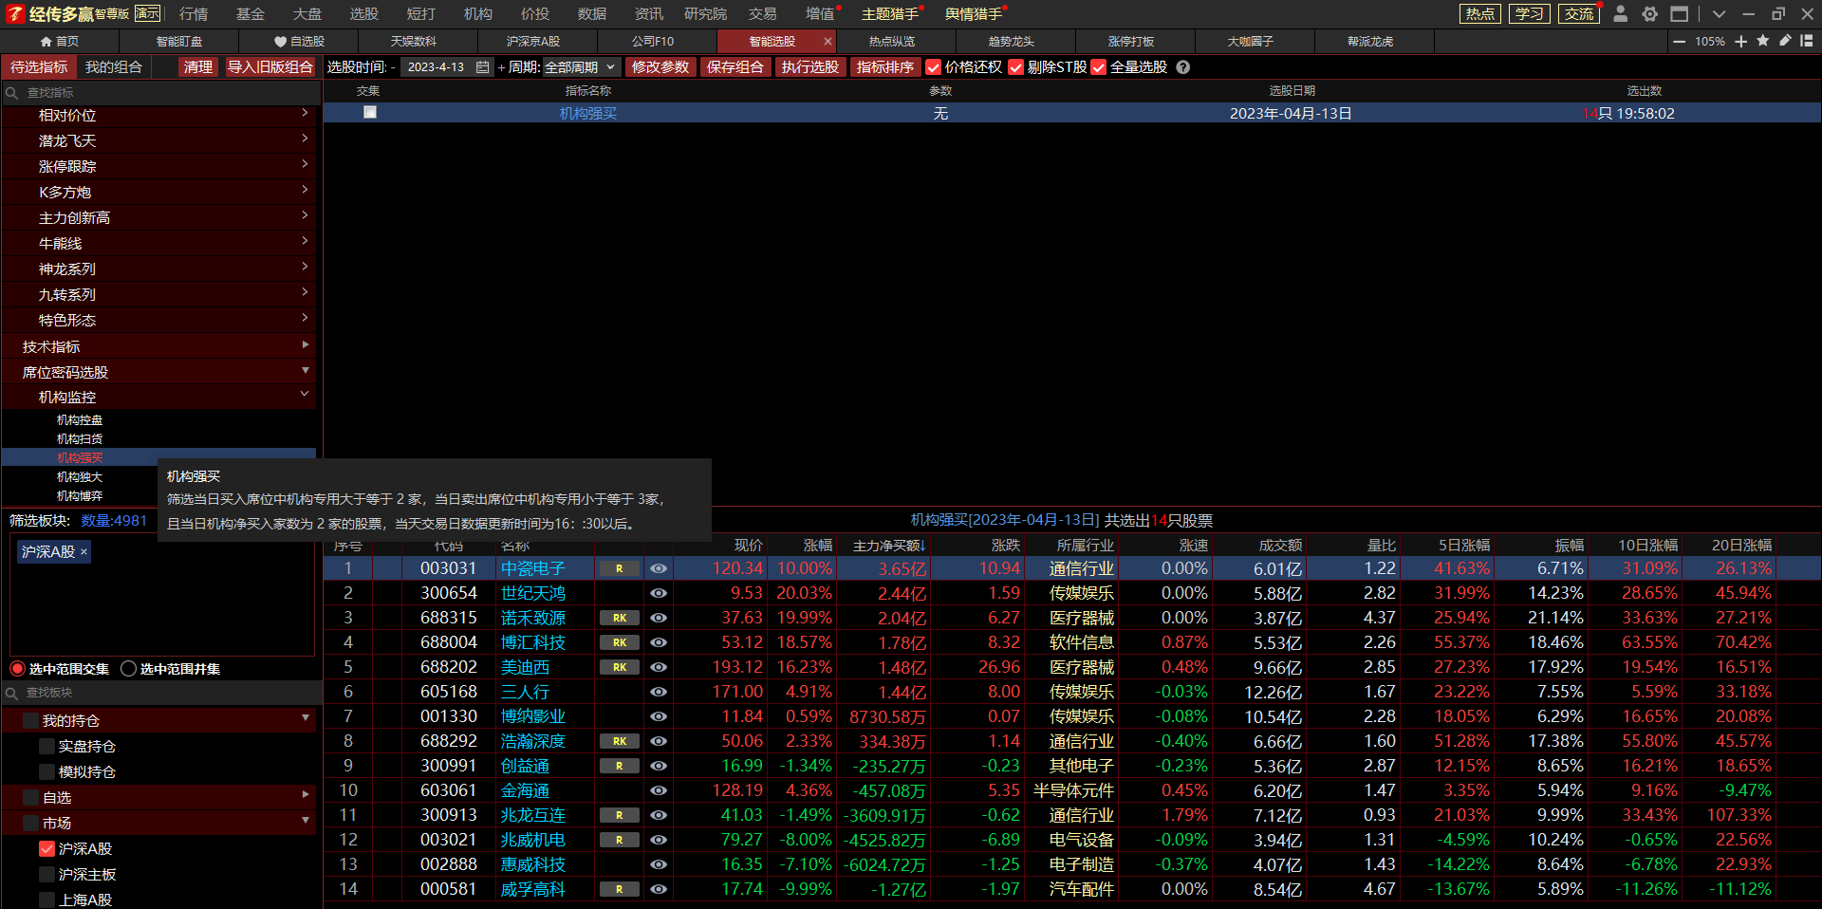Switch to 公司F10 tab
1822x909 pixels.
(x=653, y=42)
